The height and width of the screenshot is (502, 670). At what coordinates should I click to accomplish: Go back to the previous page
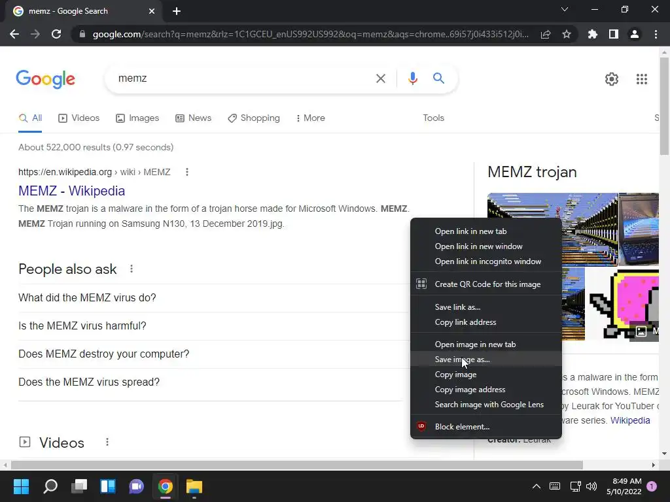(14, 34)
